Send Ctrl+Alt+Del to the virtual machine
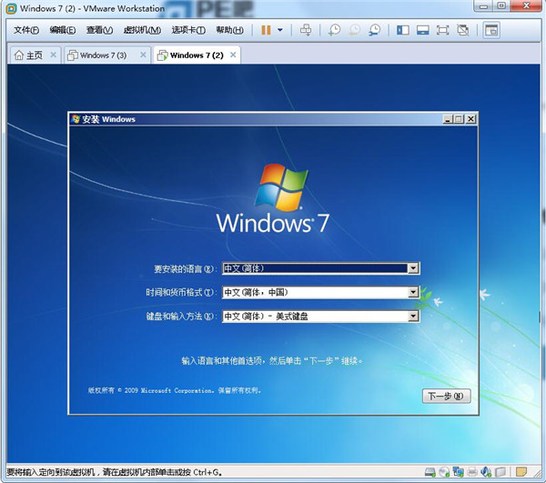This screenshot has height=483, width=546. pos(306,30)
